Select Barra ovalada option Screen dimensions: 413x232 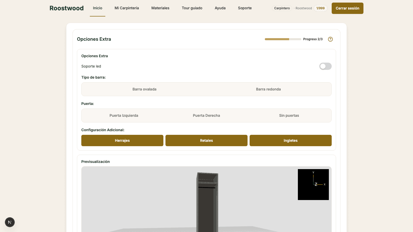[145, 89]
